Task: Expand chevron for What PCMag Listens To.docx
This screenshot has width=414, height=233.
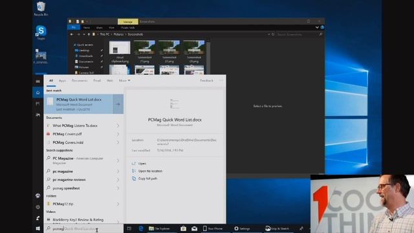Action: tap(118, 126)
